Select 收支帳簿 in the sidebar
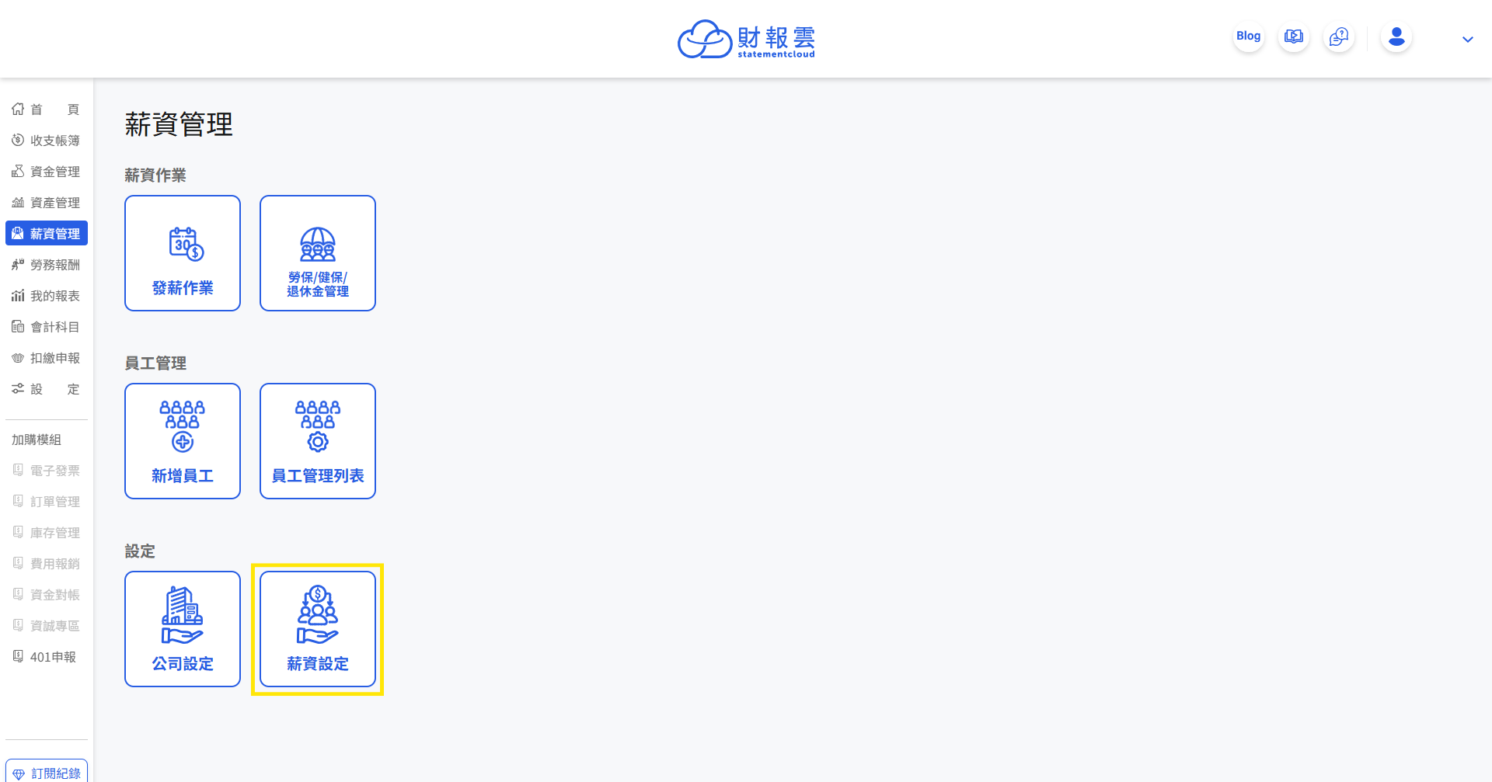The image size is (1492, 782). click(x=47, y=141)
